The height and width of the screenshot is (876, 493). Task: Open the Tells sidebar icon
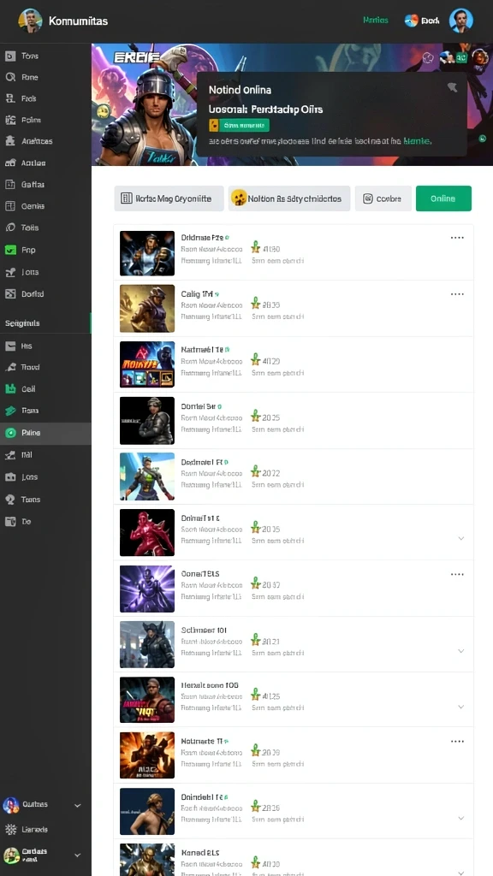pos(9,228)
